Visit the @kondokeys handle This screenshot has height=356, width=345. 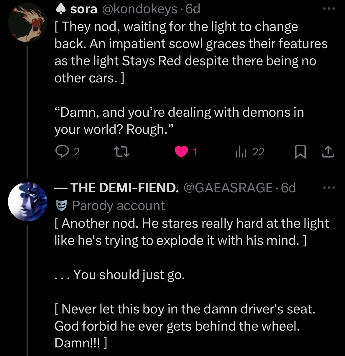pos(140,9)
